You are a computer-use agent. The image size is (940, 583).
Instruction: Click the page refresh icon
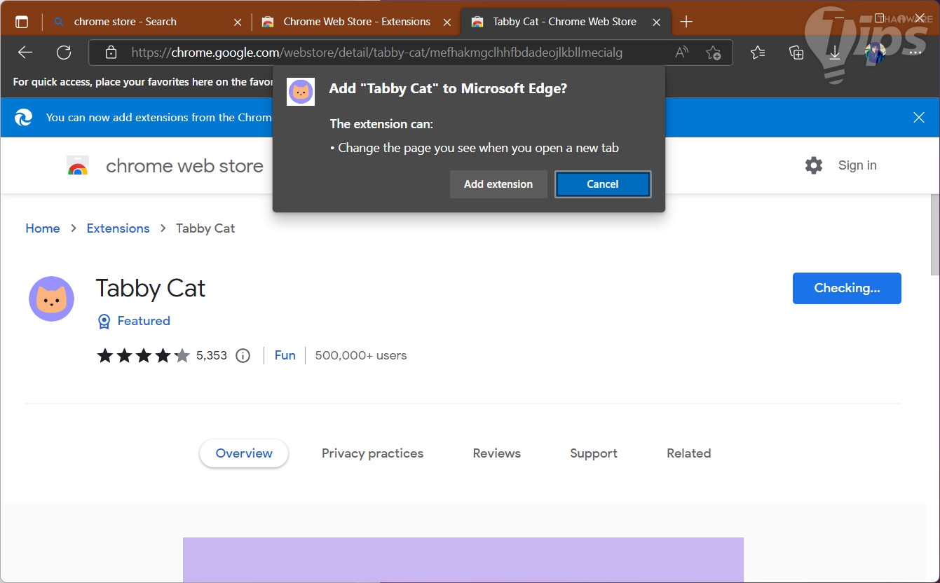tap(64, 53)
